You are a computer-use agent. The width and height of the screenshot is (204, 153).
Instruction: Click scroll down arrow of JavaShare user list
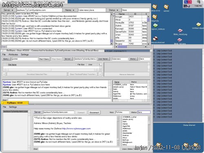pyautogui.click(x=148, y=44)
